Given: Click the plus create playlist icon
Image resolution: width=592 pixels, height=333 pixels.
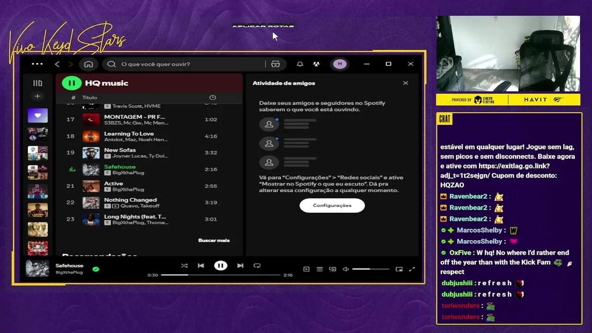Looking at the screenshot, I should coord(37,96).
